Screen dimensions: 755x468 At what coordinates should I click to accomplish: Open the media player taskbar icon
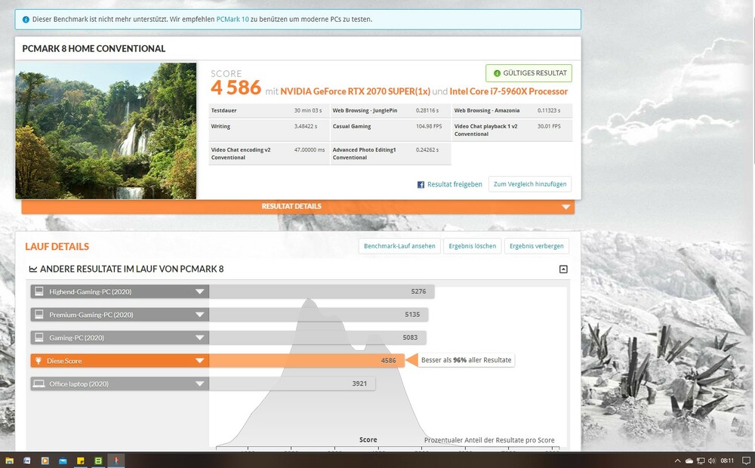click(x=45, y=460)
